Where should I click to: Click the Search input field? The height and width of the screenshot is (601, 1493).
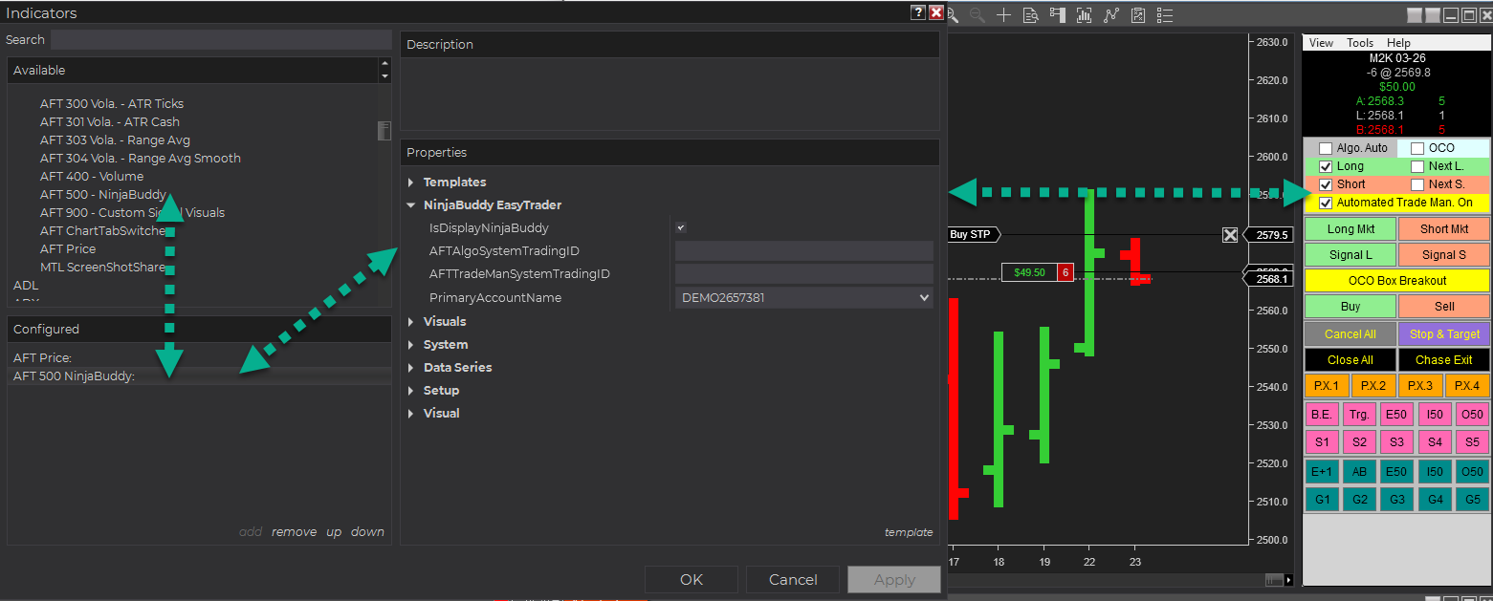tap(220, 39)
